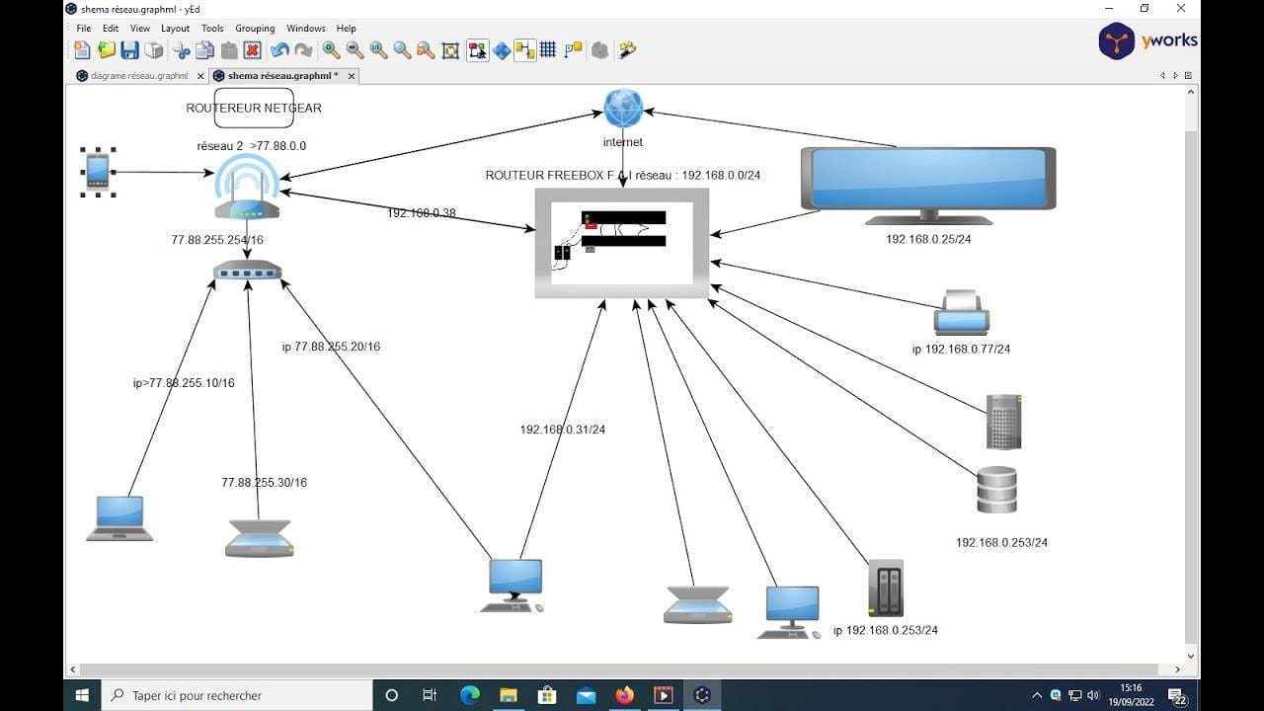Switch to diagrame réseau.graphml tab

point(139,76)
